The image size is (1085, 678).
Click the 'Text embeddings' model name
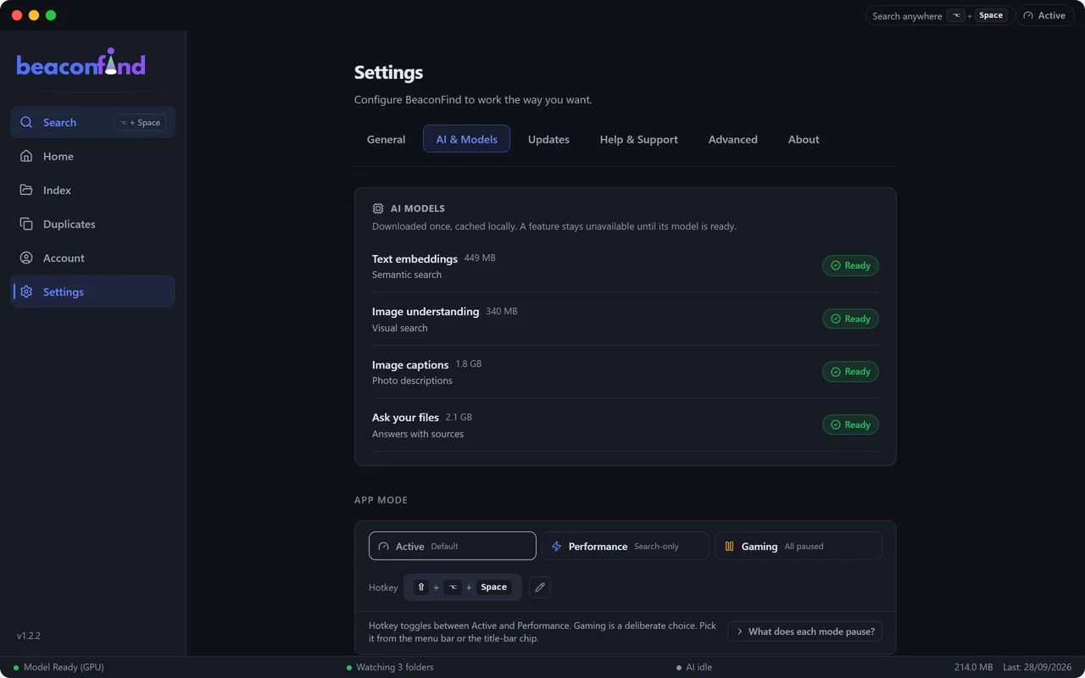(415, 258)
